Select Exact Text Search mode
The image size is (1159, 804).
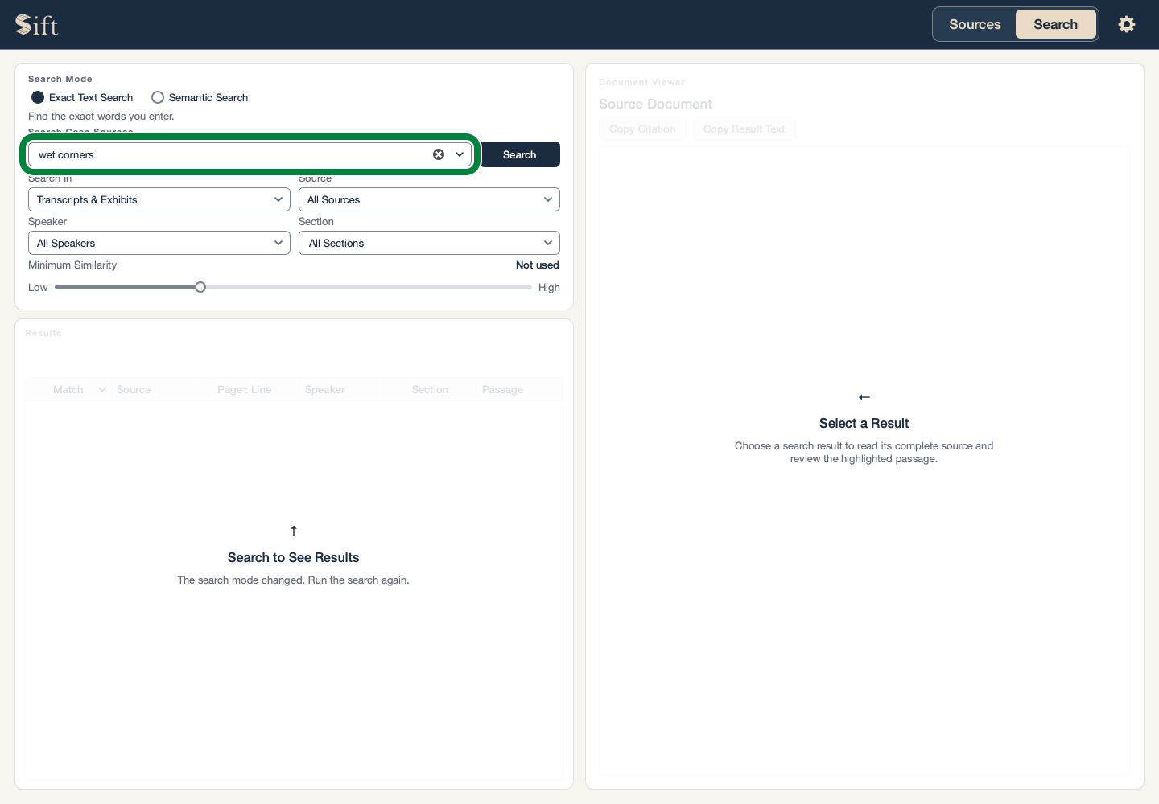pyautogui.click(x=82, y=97)
